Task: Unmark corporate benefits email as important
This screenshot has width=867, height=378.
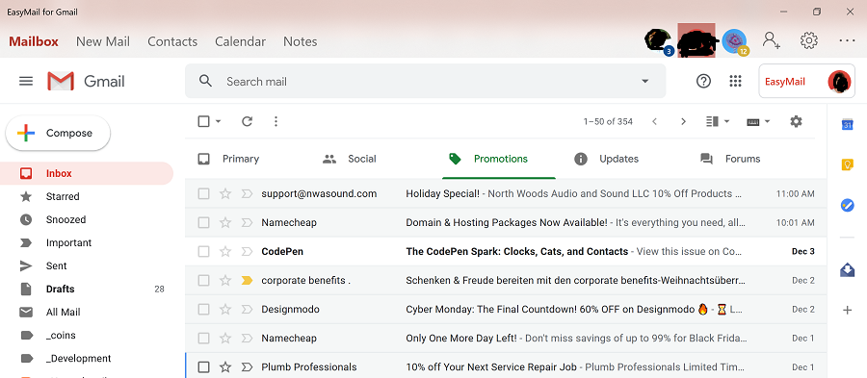Action: 247,280
